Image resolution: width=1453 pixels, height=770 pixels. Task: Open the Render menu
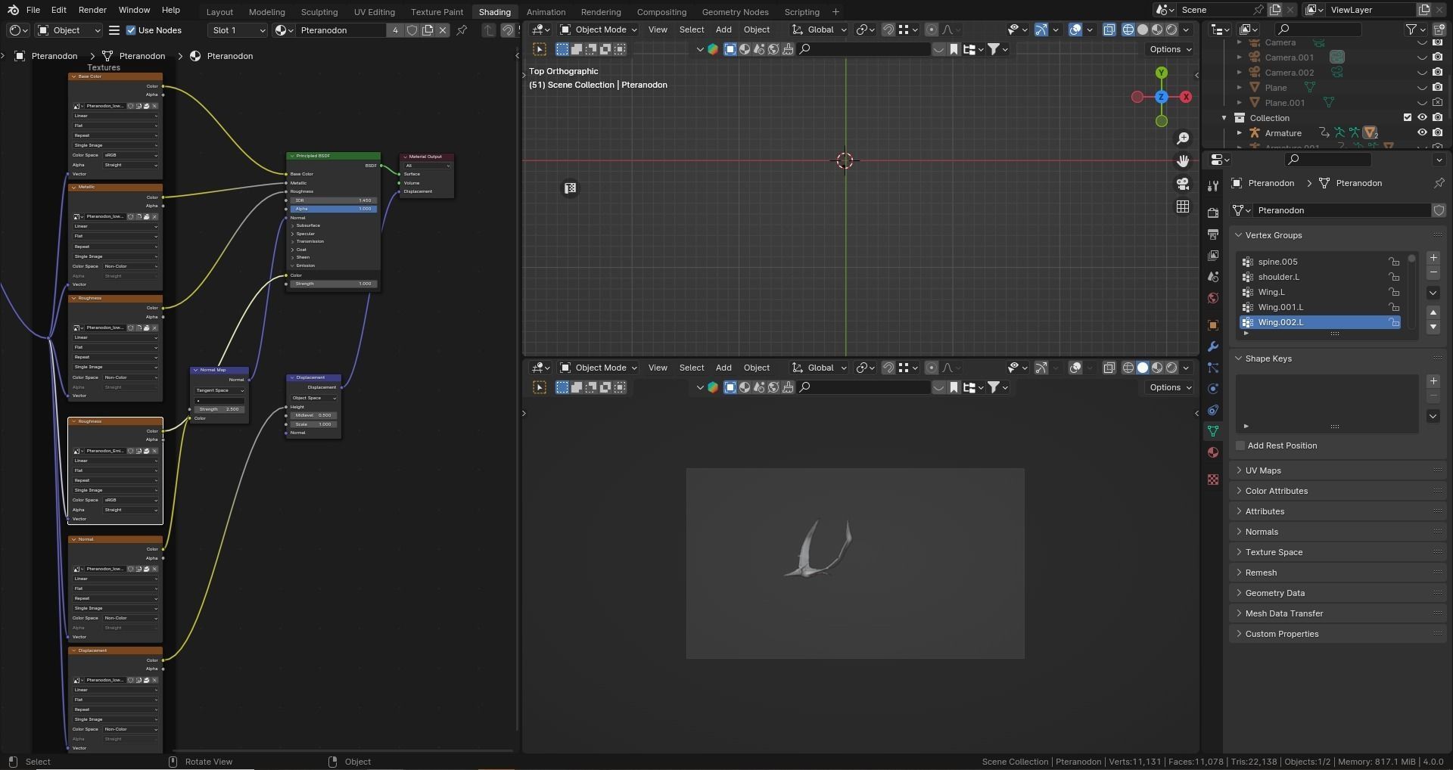(92, 10)
